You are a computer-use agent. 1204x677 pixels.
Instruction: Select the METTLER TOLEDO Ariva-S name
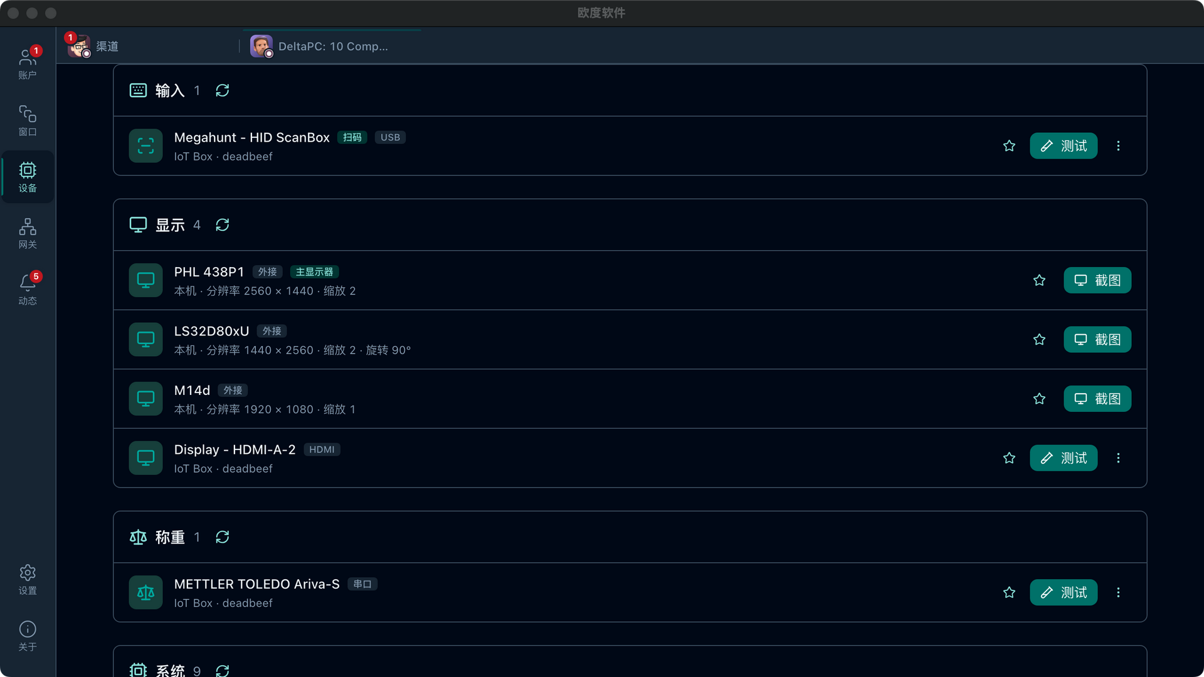click(256, 584)
